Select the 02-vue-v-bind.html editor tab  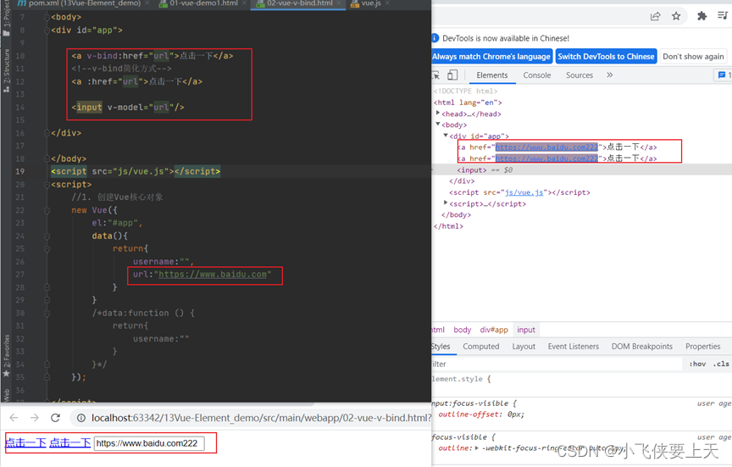coord(300,3)
